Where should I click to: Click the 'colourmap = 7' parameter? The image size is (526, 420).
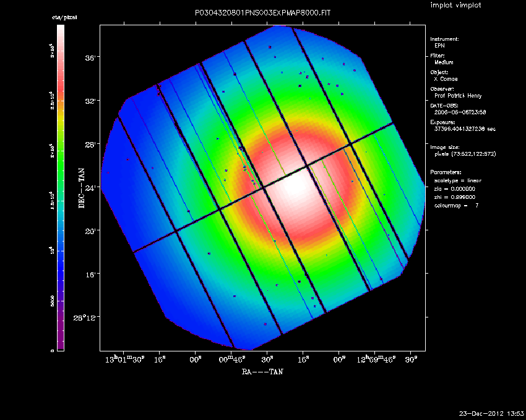(456, 206)
